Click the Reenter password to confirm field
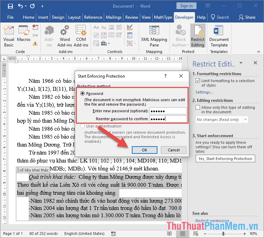This screenshot has height=238, width=264. pyautogui.click(x=168, y=119)
